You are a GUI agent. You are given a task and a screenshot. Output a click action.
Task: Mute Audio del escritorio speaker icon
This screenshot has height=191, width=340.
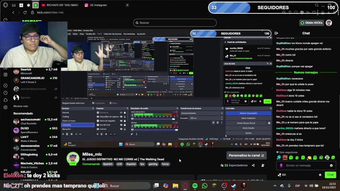pos(132,119)
